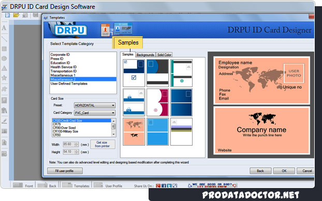Select the Watermark tool

coord(4,142)
